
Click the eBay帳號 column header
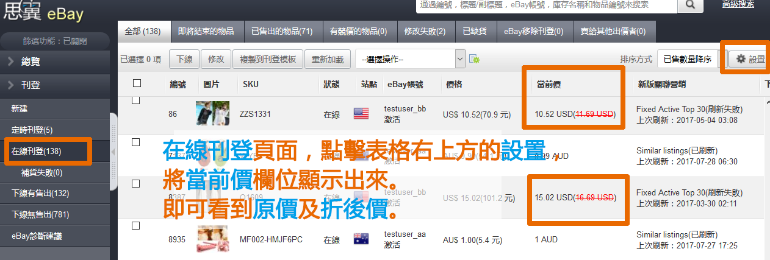(x=405, y=84)
